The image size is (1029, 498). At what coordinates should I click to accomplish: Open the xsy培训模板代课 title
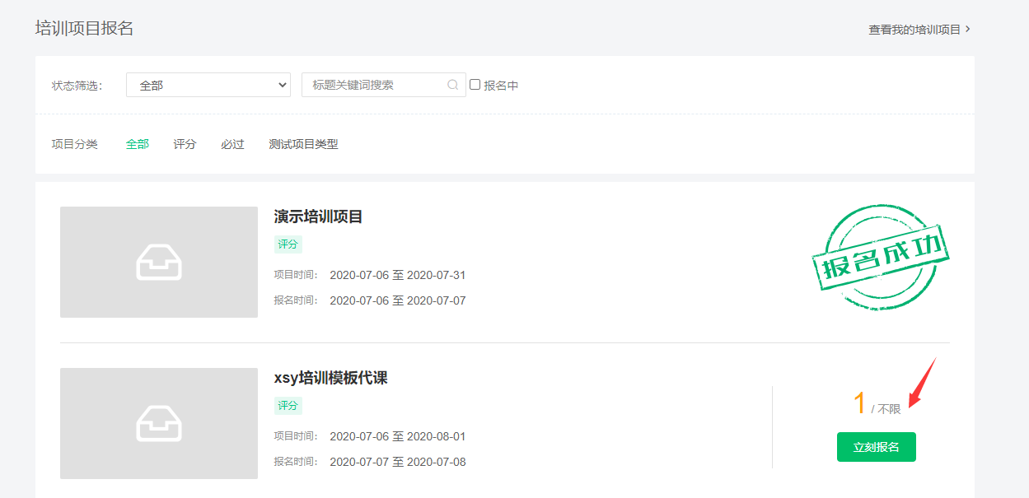[x=330, y=378]
